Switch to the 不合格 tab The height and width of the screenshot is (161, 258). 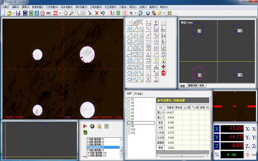(138, 94)
